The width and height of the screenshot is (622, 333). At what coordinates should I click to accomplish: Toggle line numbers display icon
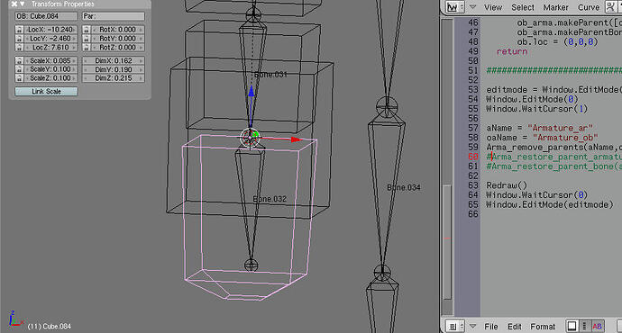584,326
